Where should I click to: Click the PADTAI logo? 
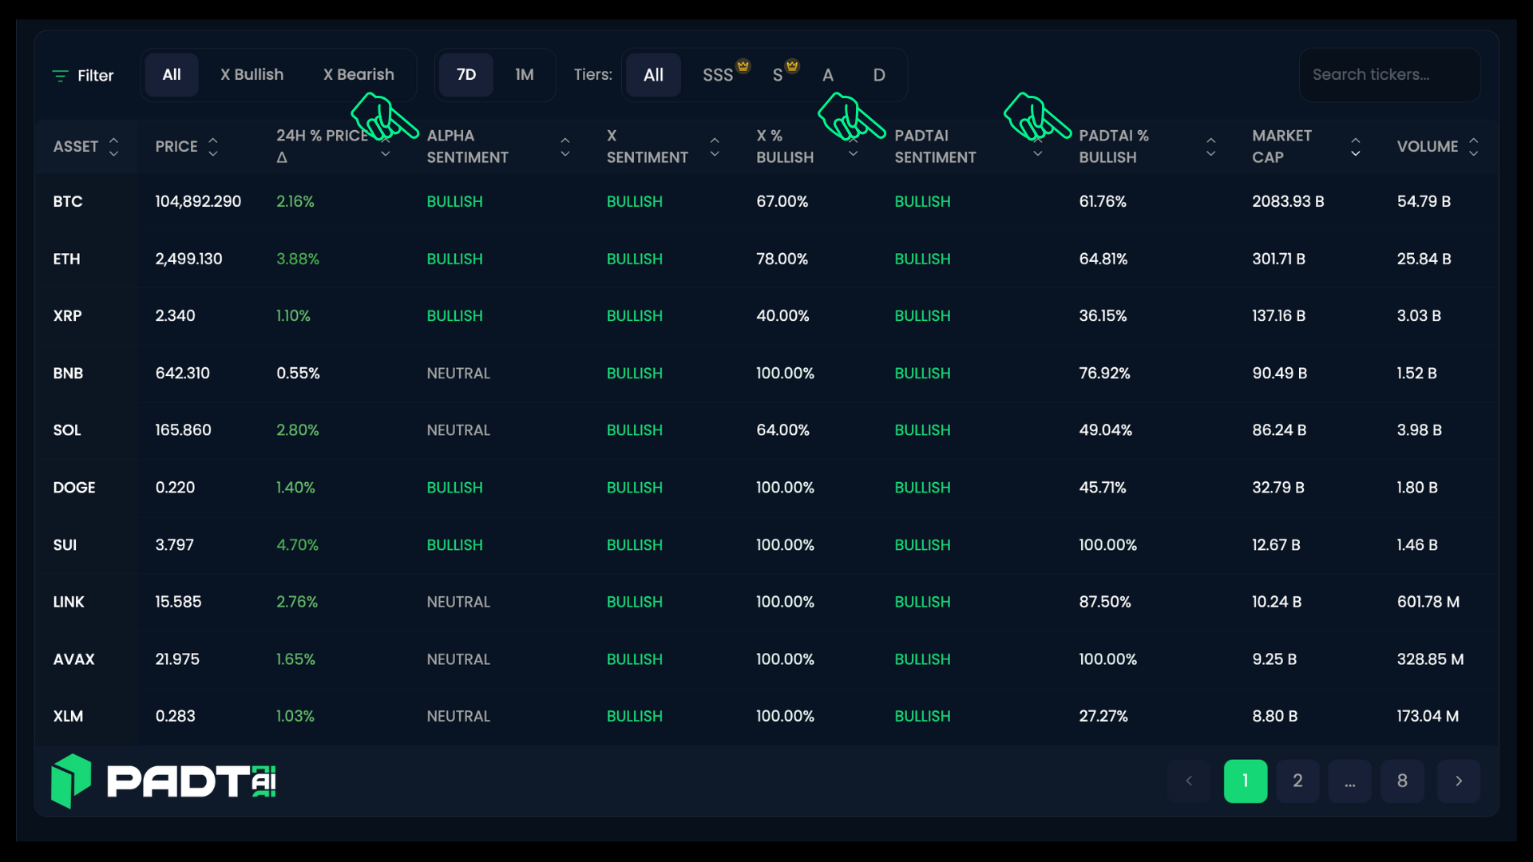pos(164,781)
